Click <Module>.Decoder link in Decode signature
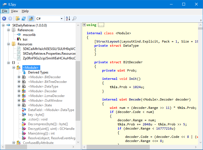Screen dimensions: 203x150 pyautogui.click(x=158, y=99)
